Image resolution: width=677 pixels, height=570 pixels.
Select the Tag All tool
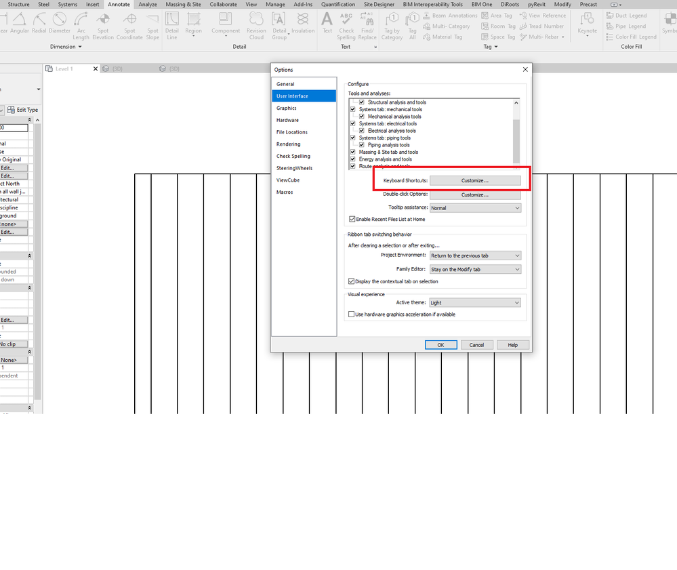pyautogui.click(x=412, y=26)
